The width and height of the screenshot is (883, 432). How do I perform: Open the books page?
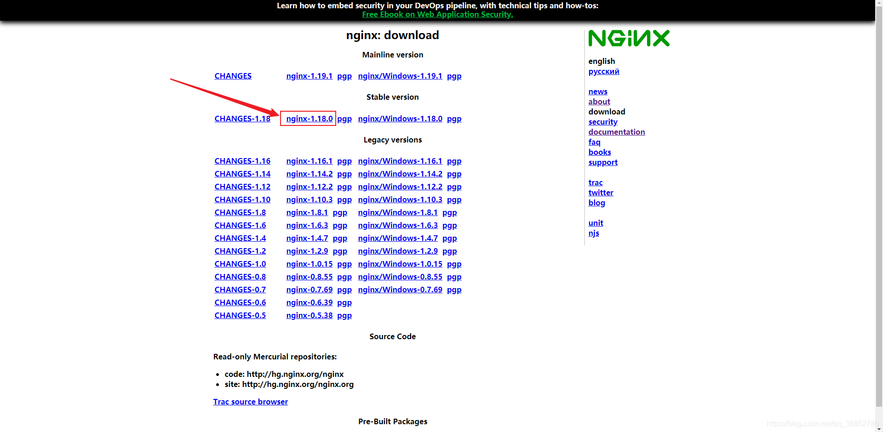tap(599, 152)
